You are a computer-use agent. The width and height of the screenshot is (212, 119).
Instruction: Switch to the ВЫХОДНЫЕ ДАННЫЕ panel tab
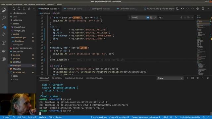[x=74, y=78]
